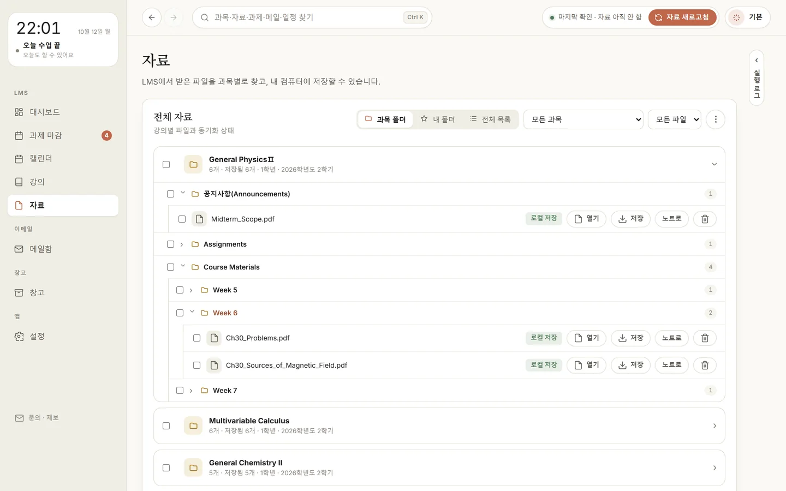Expand Multivariable Calculus with its chevron
The height and width of the screenshot is (491, 786).
point(714,426)
